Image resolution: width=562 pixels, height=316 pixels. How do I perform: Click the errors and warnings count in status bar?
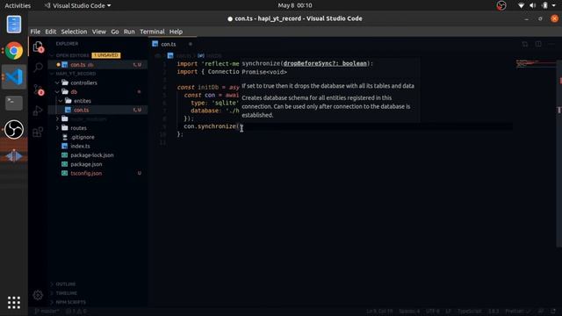click(x=76, y=311)
